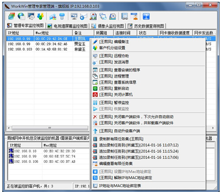Click the blue key toolbar icon
221x192 pixels.
point(62,16)
